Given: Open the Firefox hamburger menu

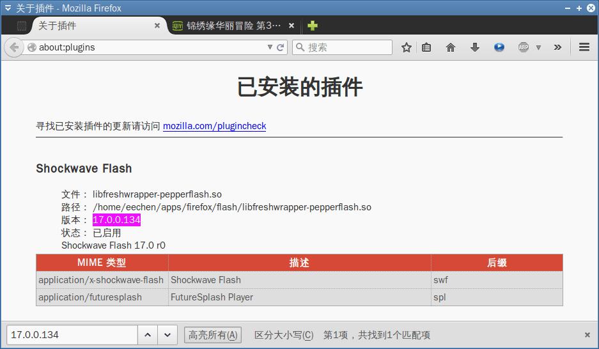Looking at the screenshot, I should click(584, 47).
